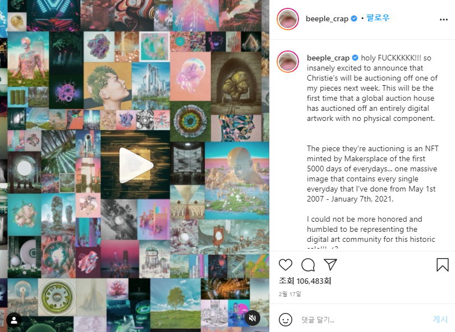Unmute the video with the speaker icon
Screen dimensions: 455x332
(x=252, y=318)
